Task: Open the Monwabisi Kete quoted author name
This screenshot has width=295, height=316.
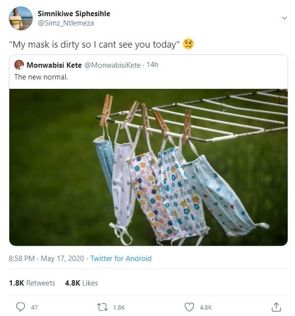Action: point(54,65)
